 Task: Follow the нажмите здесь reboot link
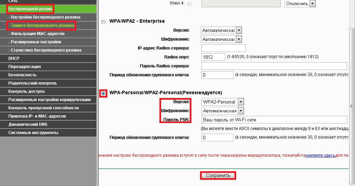coord(320,155)
